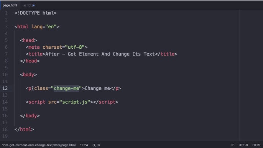Place cursor in the change-me class value
The image size is (263, 148).
66,88
